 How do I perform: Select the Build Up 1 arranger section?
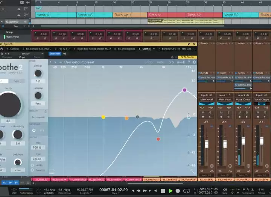(130, 15)
